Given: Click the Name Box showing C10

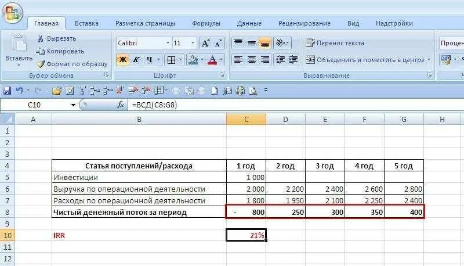Looking at the screenshot, I should coord(35,105).
